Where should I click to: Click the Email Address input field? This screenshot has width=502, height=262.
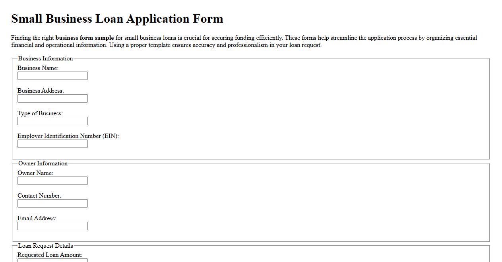pos(52,226)
